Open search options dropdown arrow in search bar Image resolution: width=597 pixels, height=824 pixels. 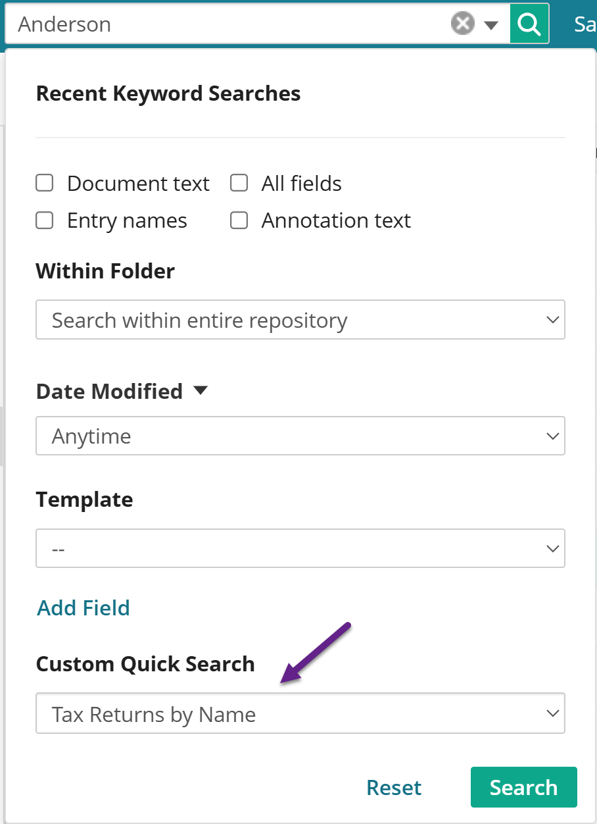(x=491, y=26)
